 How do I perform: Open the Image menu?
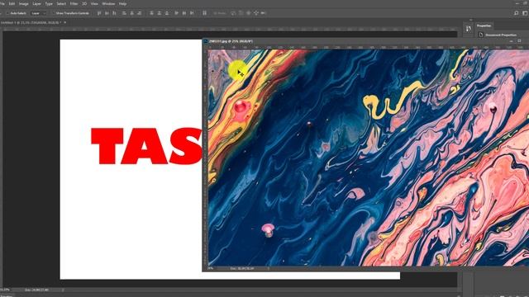click(24, 3)
